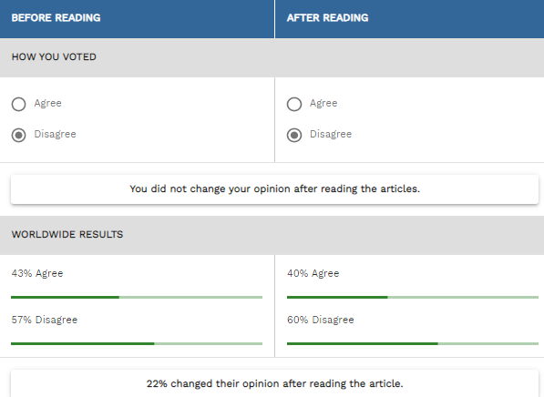Click the 40% Agree progress bar
Viewport: 544px width, 397px height.
(413, 297)
